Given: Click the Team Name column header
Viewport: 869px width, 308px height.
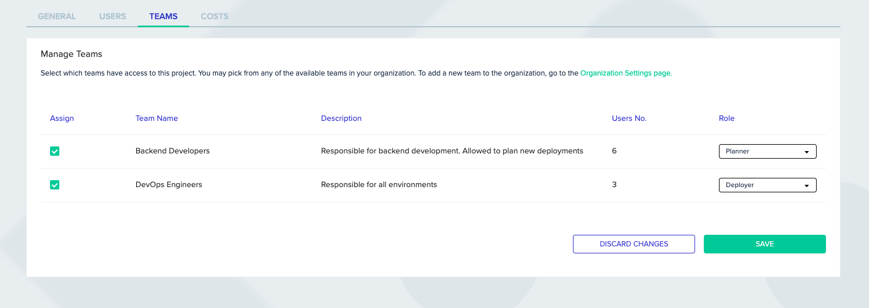Looking at the screenshot, I should (156, 118).
